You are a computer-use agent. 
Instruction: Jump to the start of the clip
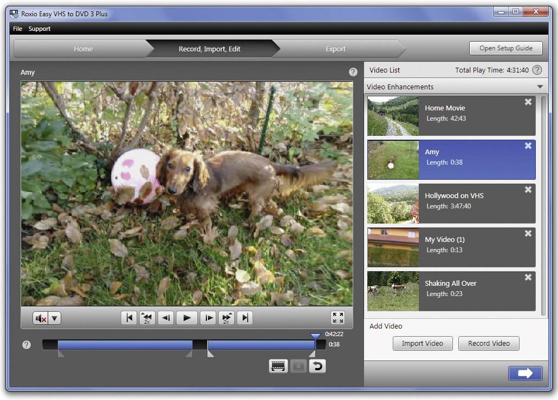[129, 318]
